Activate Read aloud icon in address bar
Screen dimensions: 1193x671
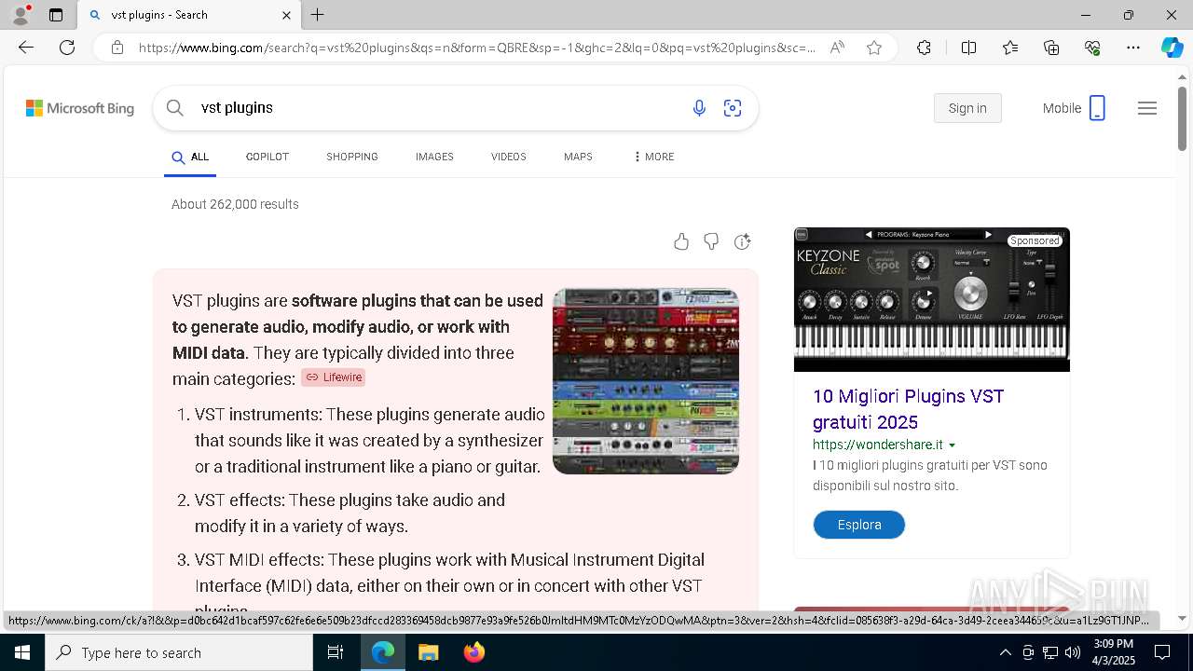(x=837, y=48)
